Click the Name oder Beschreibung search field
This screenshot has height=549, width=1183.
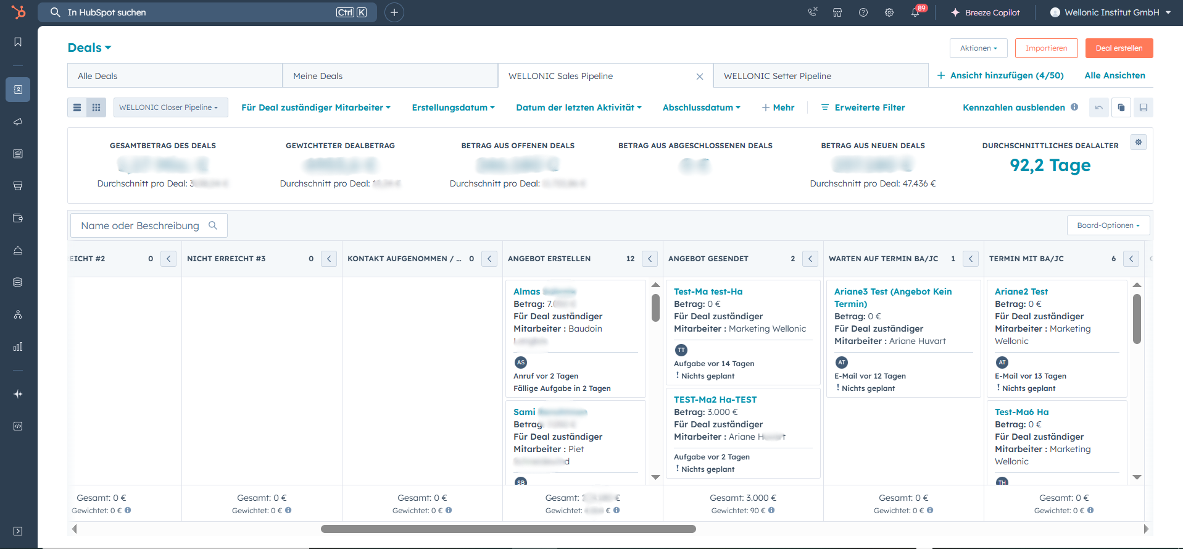(x=141, y=225)
